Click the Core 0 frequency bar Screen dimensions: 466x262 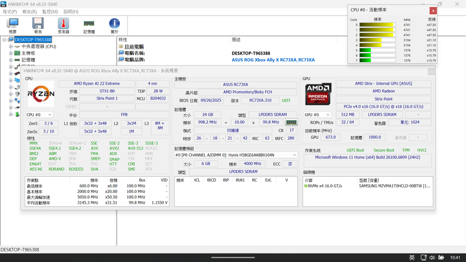tap(377, 25)
